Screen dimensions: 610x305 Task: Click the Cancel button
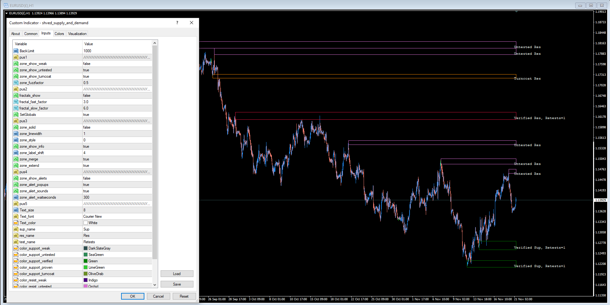pos(158,296)
